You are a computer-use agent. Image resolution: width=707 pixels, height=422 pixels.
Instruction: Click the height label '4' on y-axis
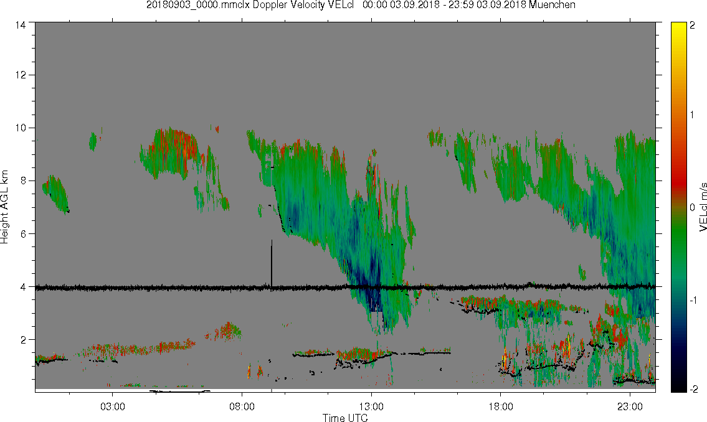tap(24, 287)
